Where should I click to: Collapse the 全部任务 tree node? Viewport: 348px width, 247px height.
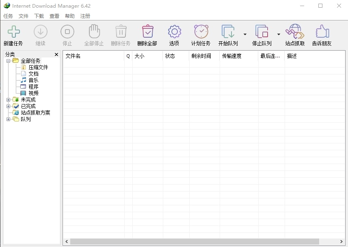[x=8, y=61]
